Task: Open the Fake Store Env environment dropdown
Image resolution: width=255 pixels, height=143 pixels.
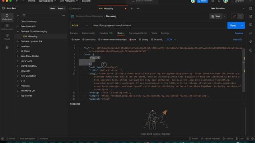Action: pyautogui.click(x=228, y=8)
